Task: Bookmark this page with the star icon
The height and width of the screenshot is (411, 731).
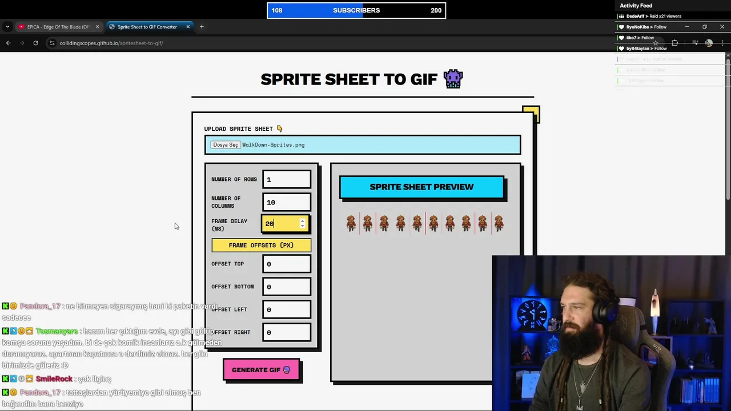Action: click(656, 43)
